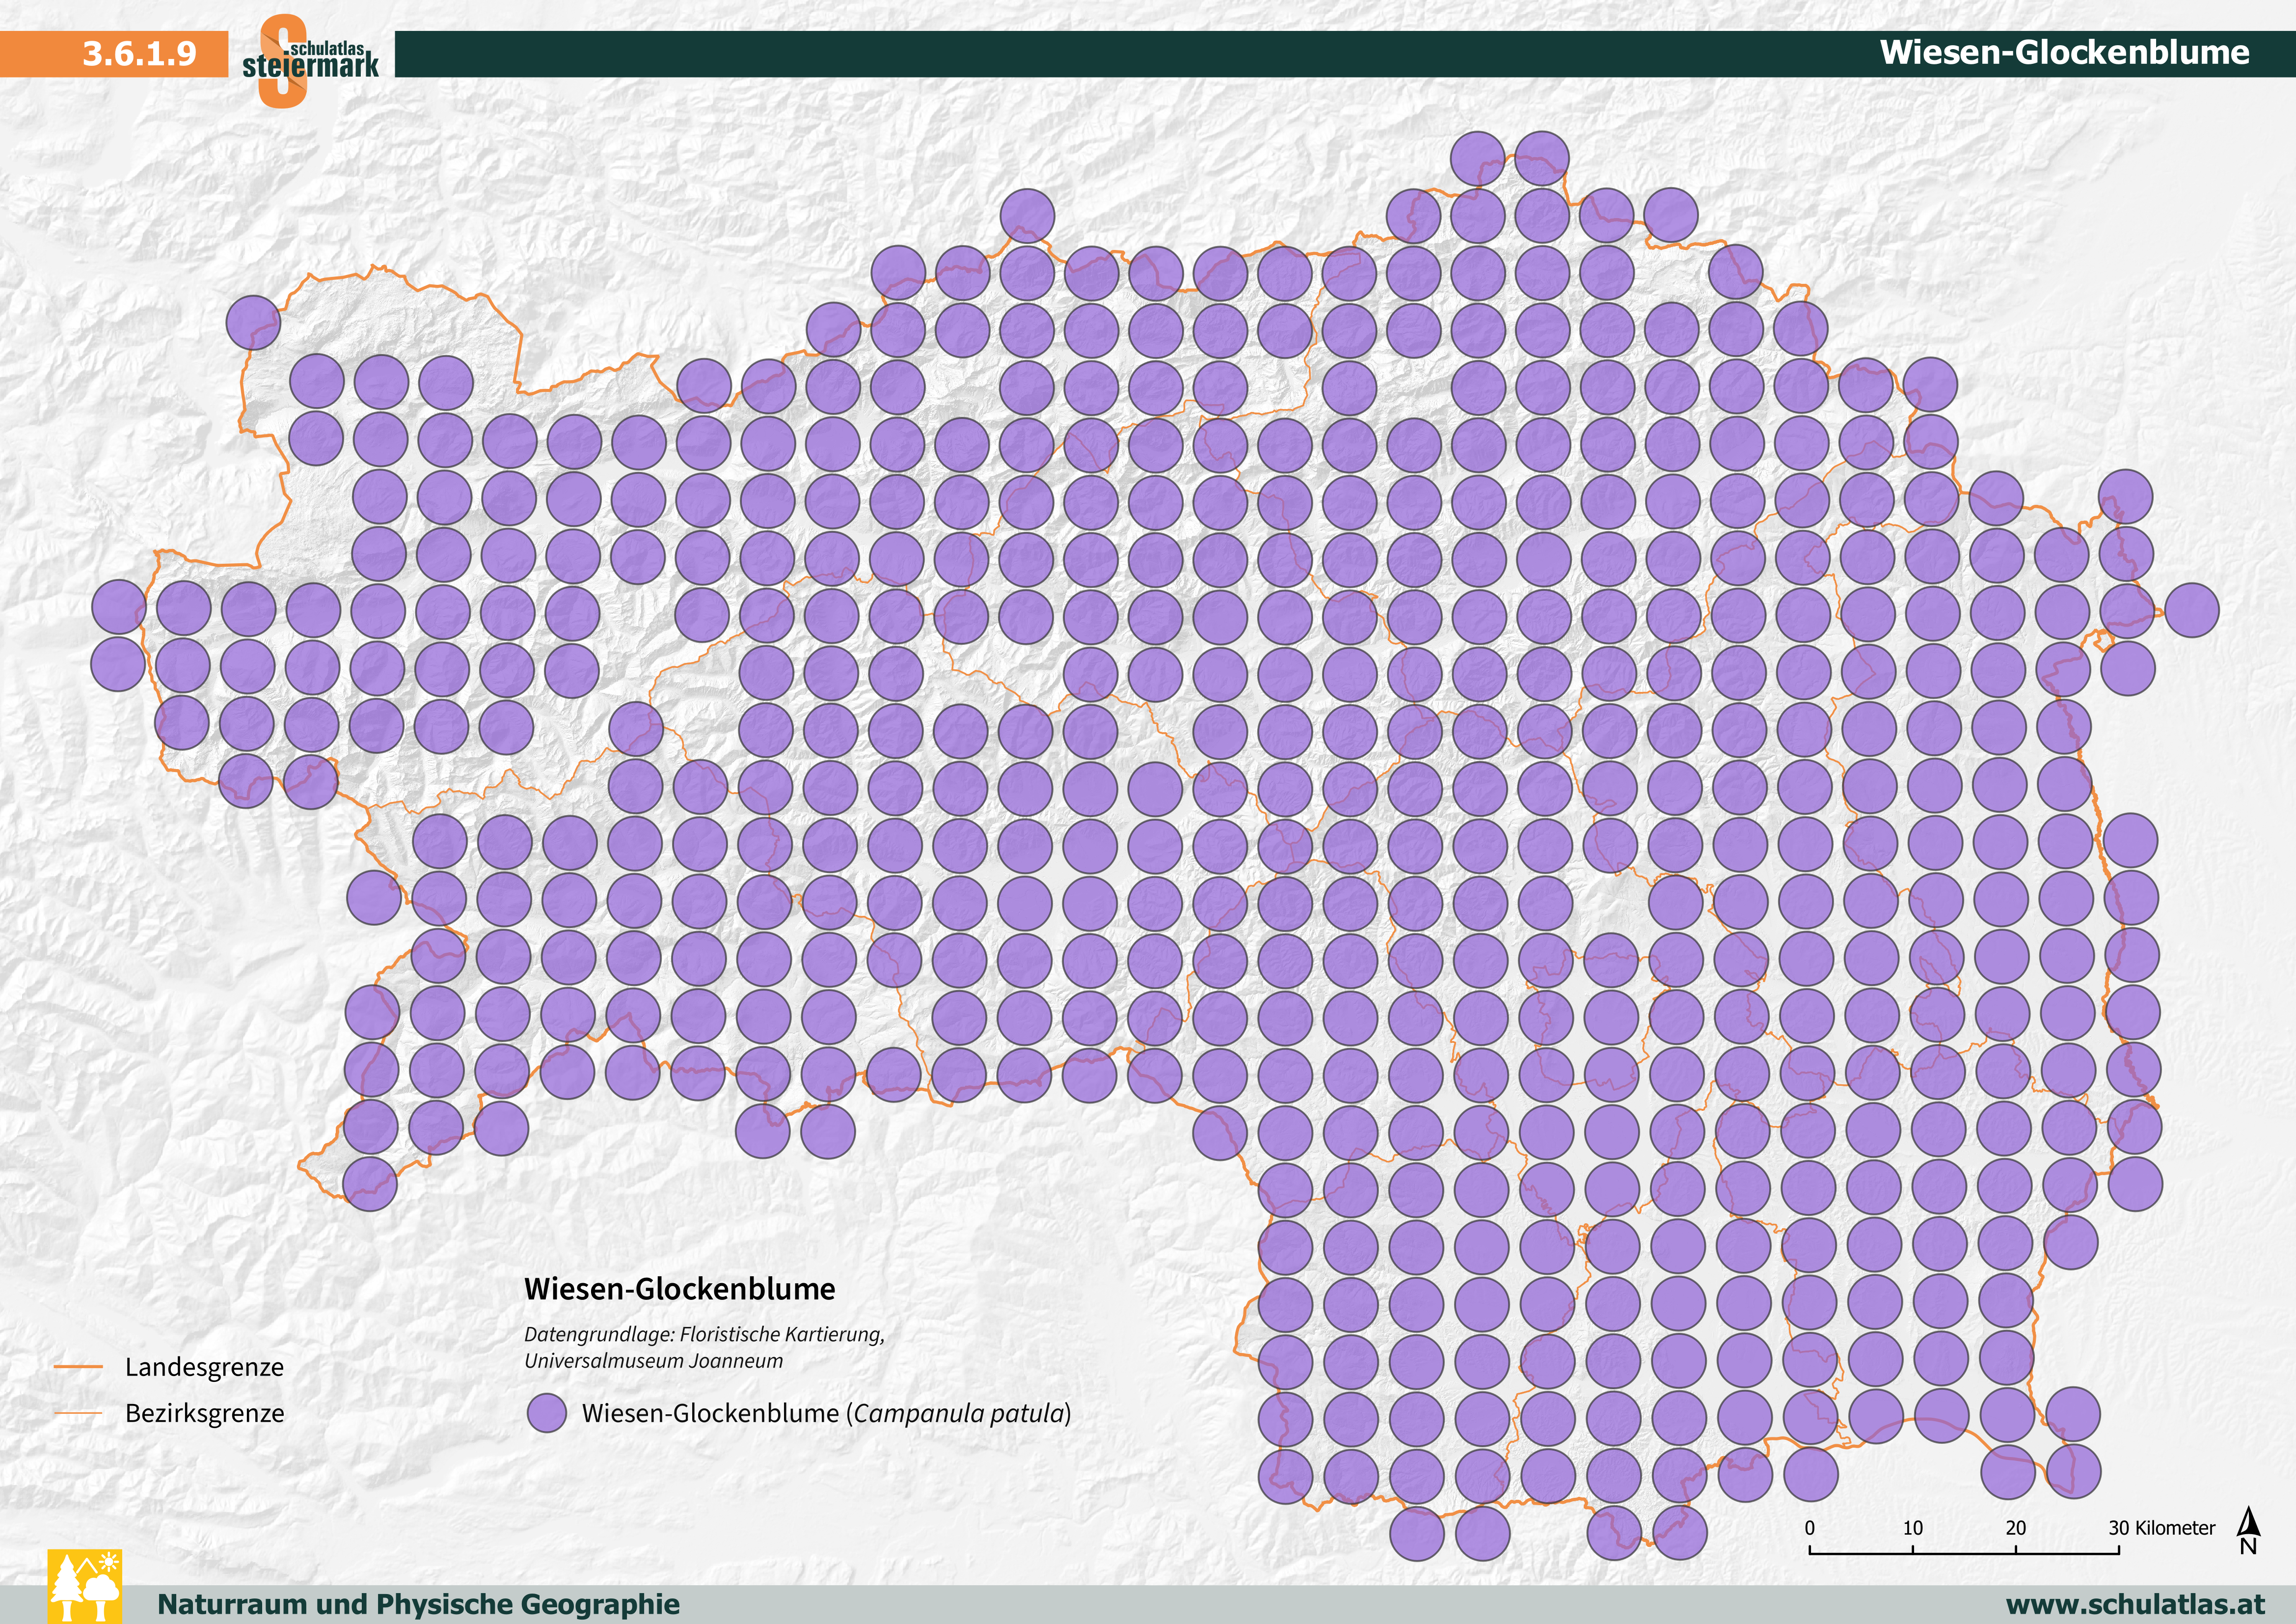
Task: Click the thin Bezirksgrenze legend line
Action: (x=78, y=1413)
